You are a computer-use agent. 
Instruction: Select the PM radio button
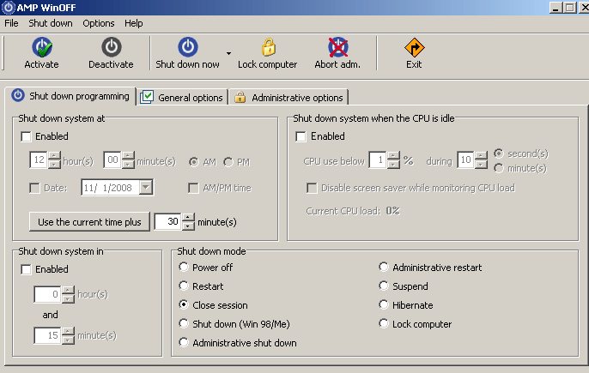(228, 162)
